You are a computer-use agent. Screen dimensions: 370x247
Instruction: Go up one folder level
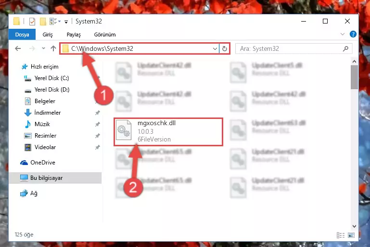(53, 48)
